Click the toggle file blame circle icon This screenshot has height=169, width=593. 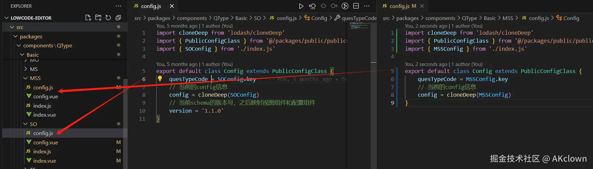click(x=323, y=6)
